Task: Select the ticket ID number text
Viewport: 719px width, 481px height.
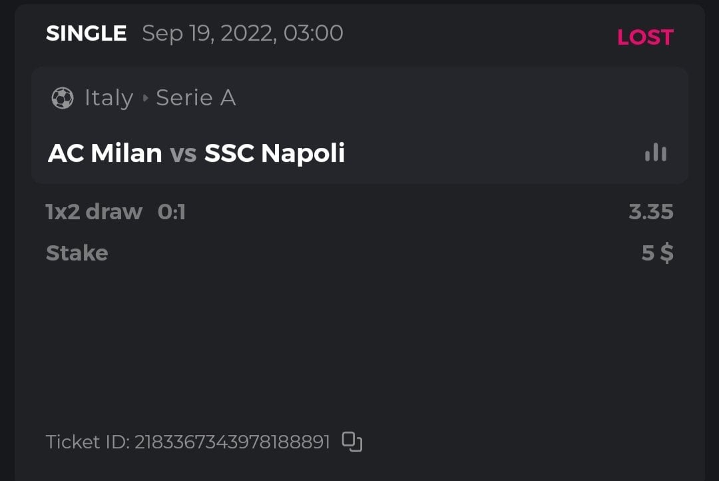Action: point(232,442)
